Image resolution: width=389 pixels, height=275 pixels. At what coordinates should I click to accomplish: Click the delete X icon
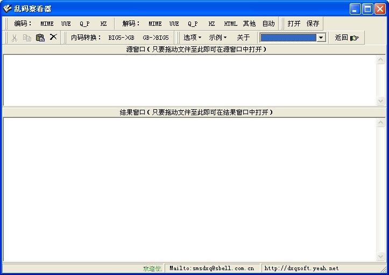[53, 37]
